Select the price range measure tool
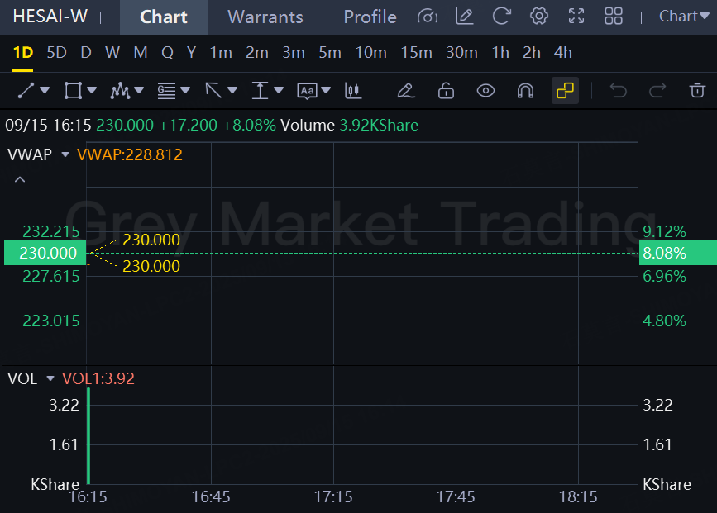Screen dimensions: 717x513 click(260, 90)
